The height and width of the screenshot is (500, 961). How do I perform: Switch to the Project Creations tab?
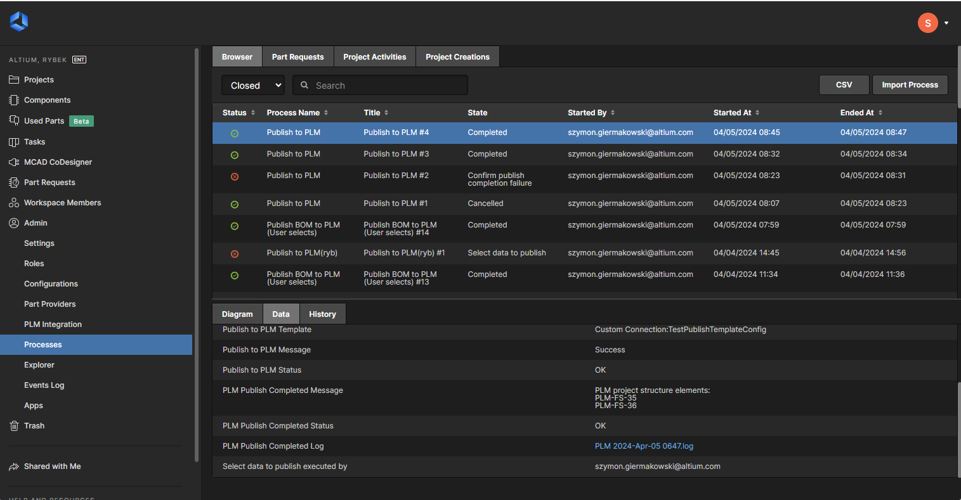click(457, 56)
